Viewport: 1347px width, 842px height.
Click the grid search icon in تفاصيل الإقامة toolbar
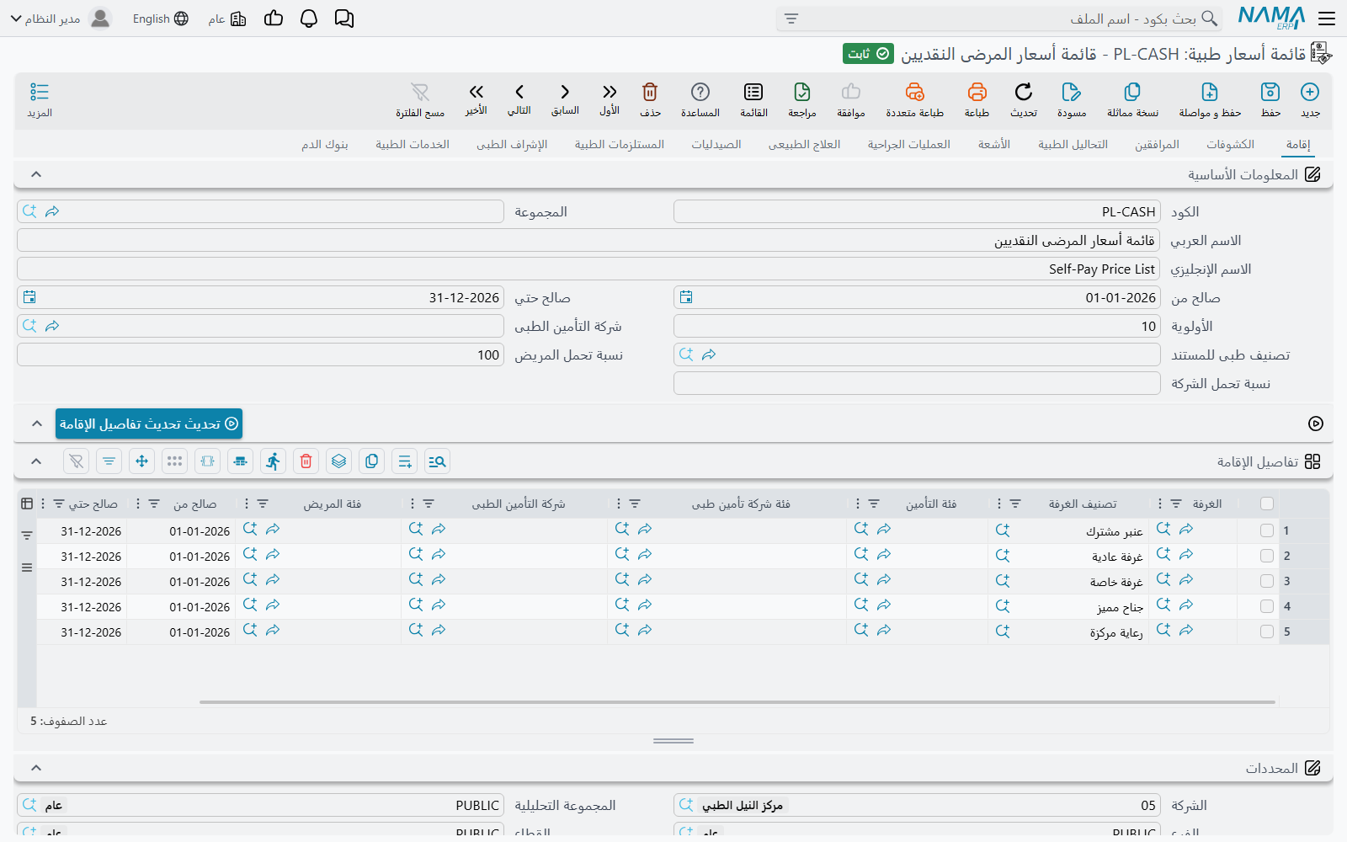click(437, 461)
